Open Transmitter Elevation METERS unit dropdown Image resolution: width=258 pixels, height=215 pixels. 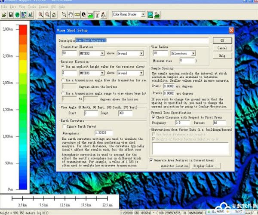tap(102, 54)
